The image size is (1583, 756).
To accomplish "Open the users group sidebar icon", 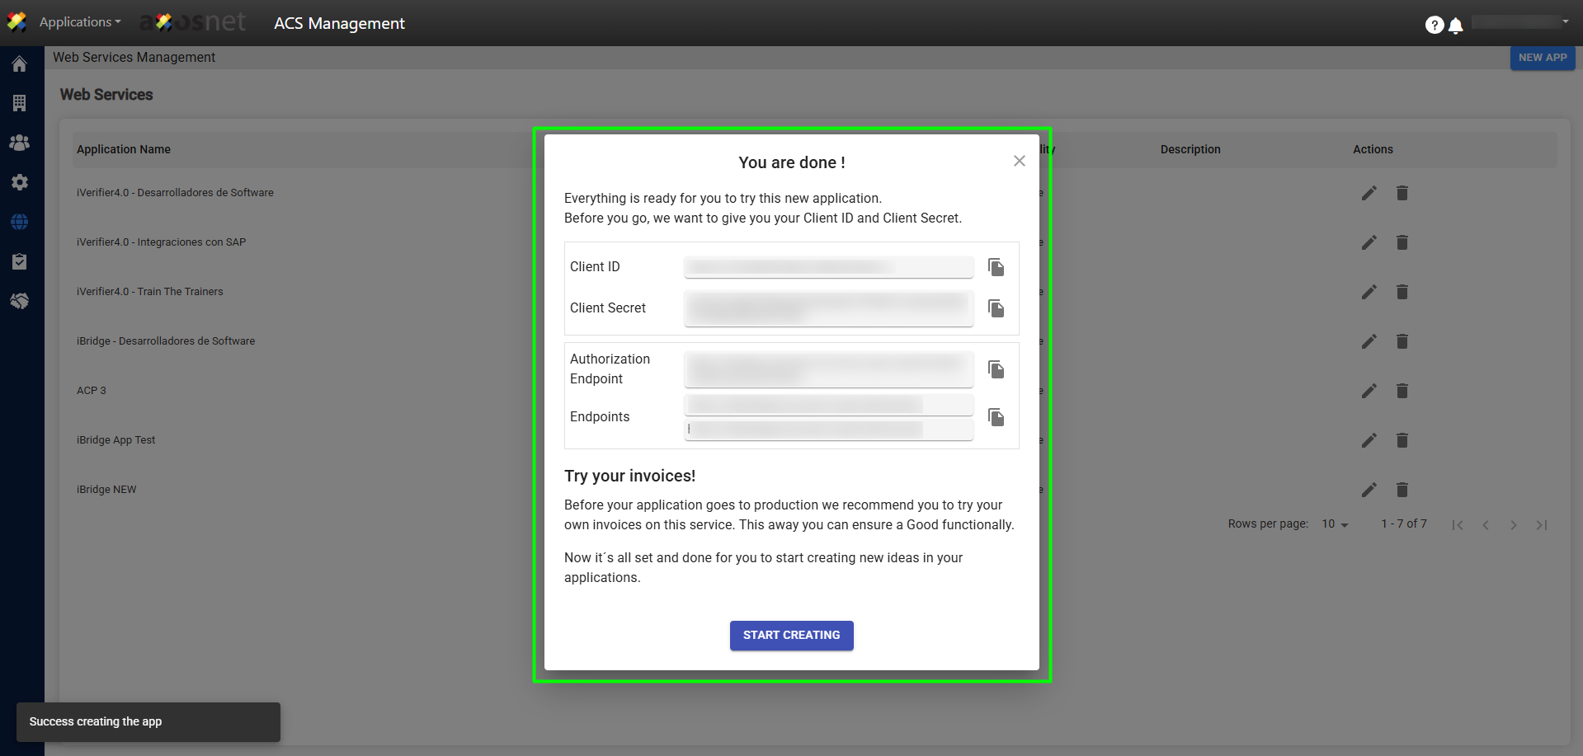I will point(20,143).
